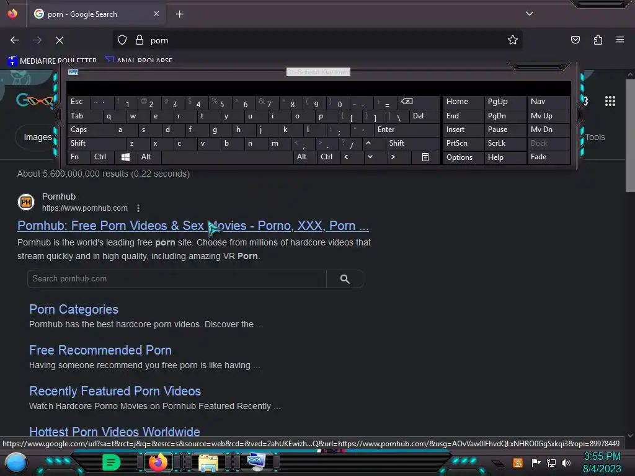Save page to Pocket
The width and height of the screenshot is (635, 476).
[x=575, y=40]
